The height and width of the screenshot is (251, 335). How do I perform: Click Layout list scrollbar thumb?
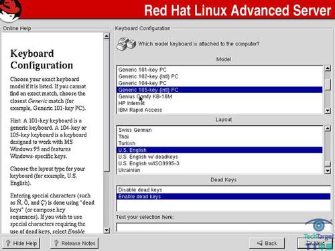(328, 164)
